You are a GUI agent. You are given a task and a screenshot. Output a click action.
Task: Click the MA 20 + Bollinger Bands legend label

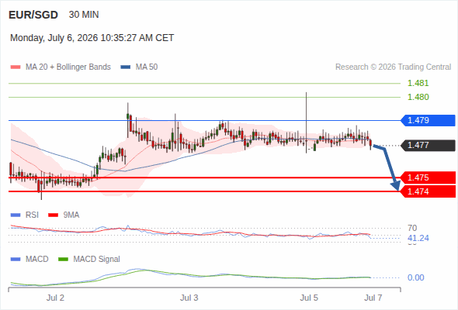pos(68,67)
